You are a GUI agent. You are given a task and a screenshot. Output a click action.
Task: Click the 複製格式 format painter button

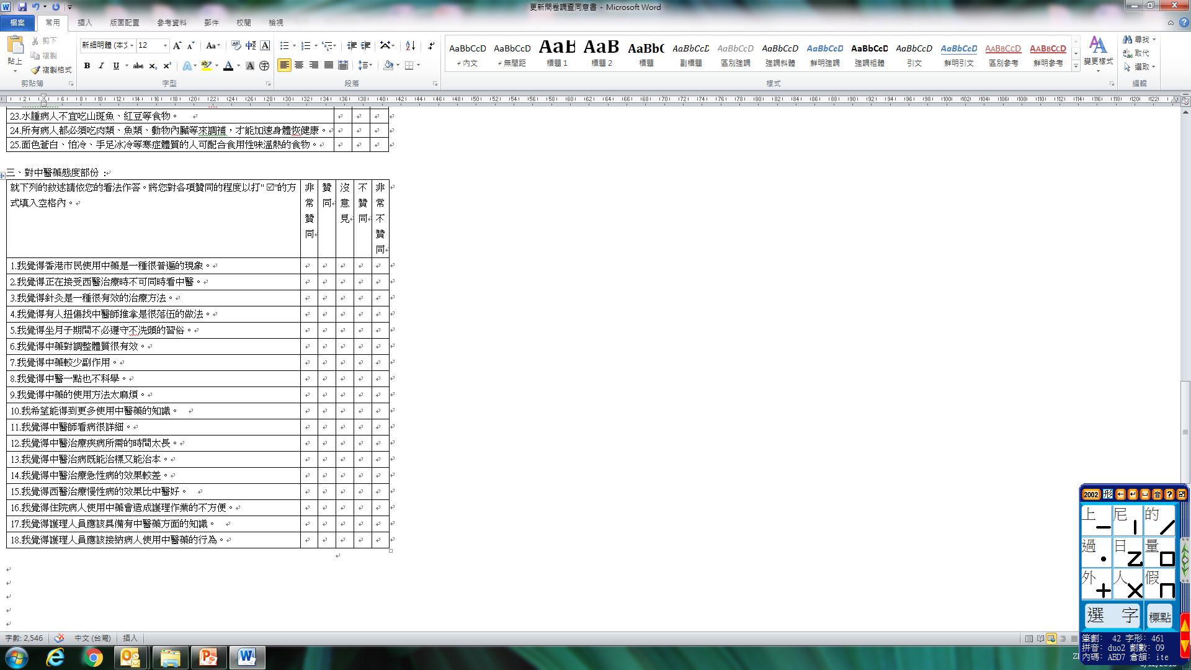pos(52,70)
